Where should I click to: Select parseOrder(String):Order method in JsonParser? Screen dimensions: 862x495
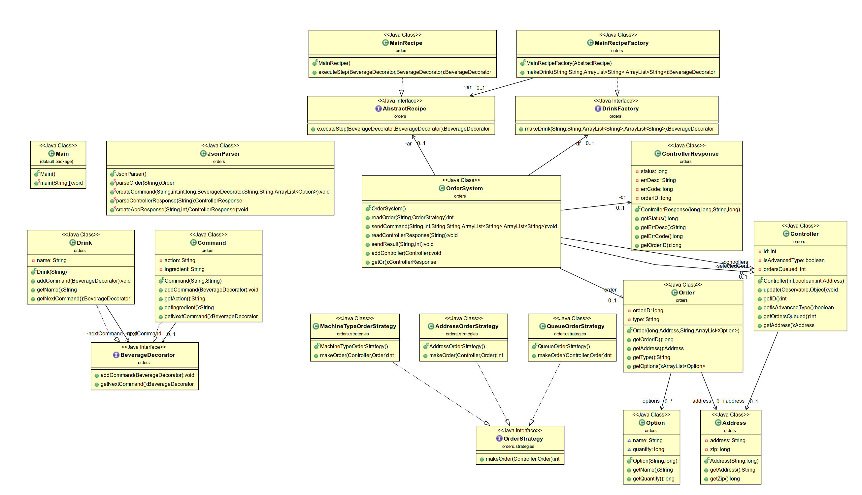pos(146,183)
